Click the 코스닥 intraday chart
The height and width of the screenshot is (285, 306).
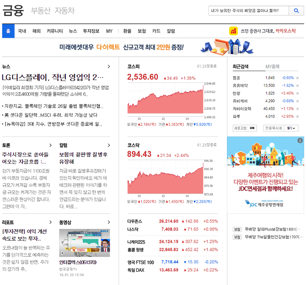click(166, 177)
